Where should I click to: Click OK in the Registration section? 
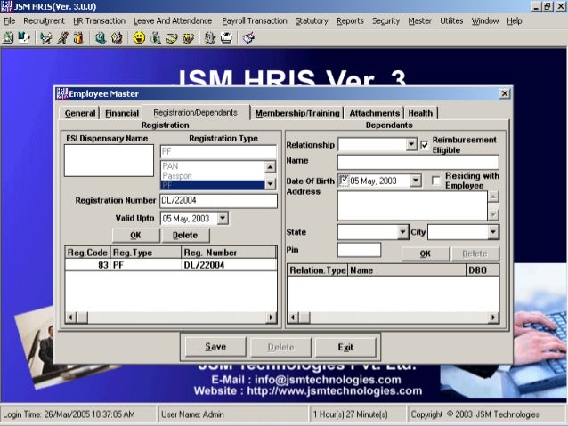tap(135, 236)
